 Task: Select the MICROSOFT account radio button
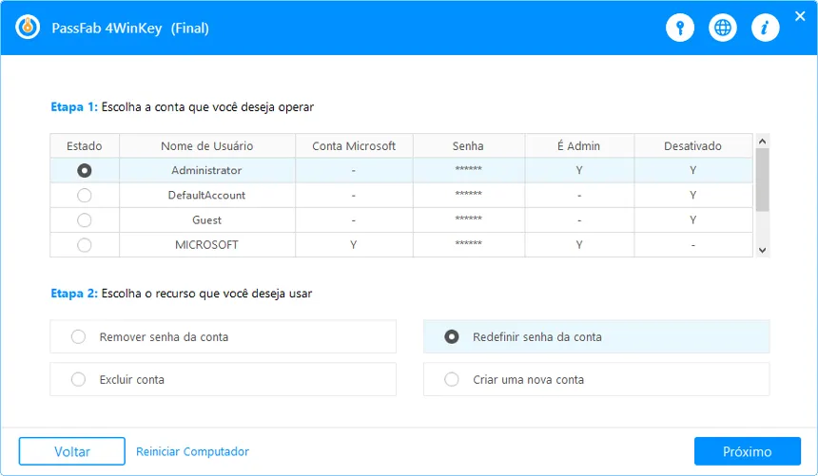(85, 245)
